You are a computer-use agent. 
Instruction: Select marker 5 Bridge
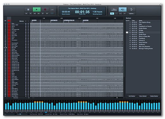tap(141, 30)
